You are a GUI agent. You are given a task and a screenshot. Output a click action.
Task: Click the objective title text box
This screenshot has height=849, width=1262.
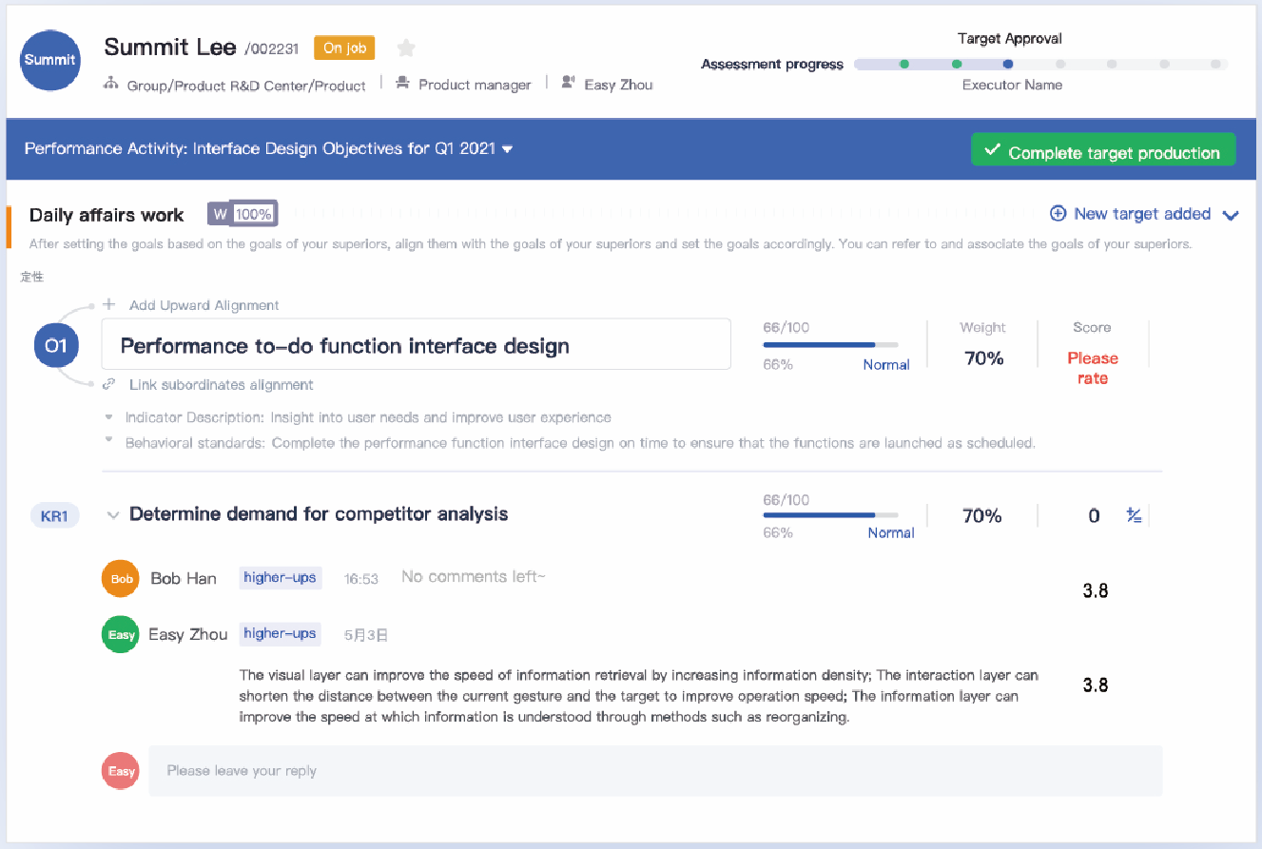tap(416, 344)
